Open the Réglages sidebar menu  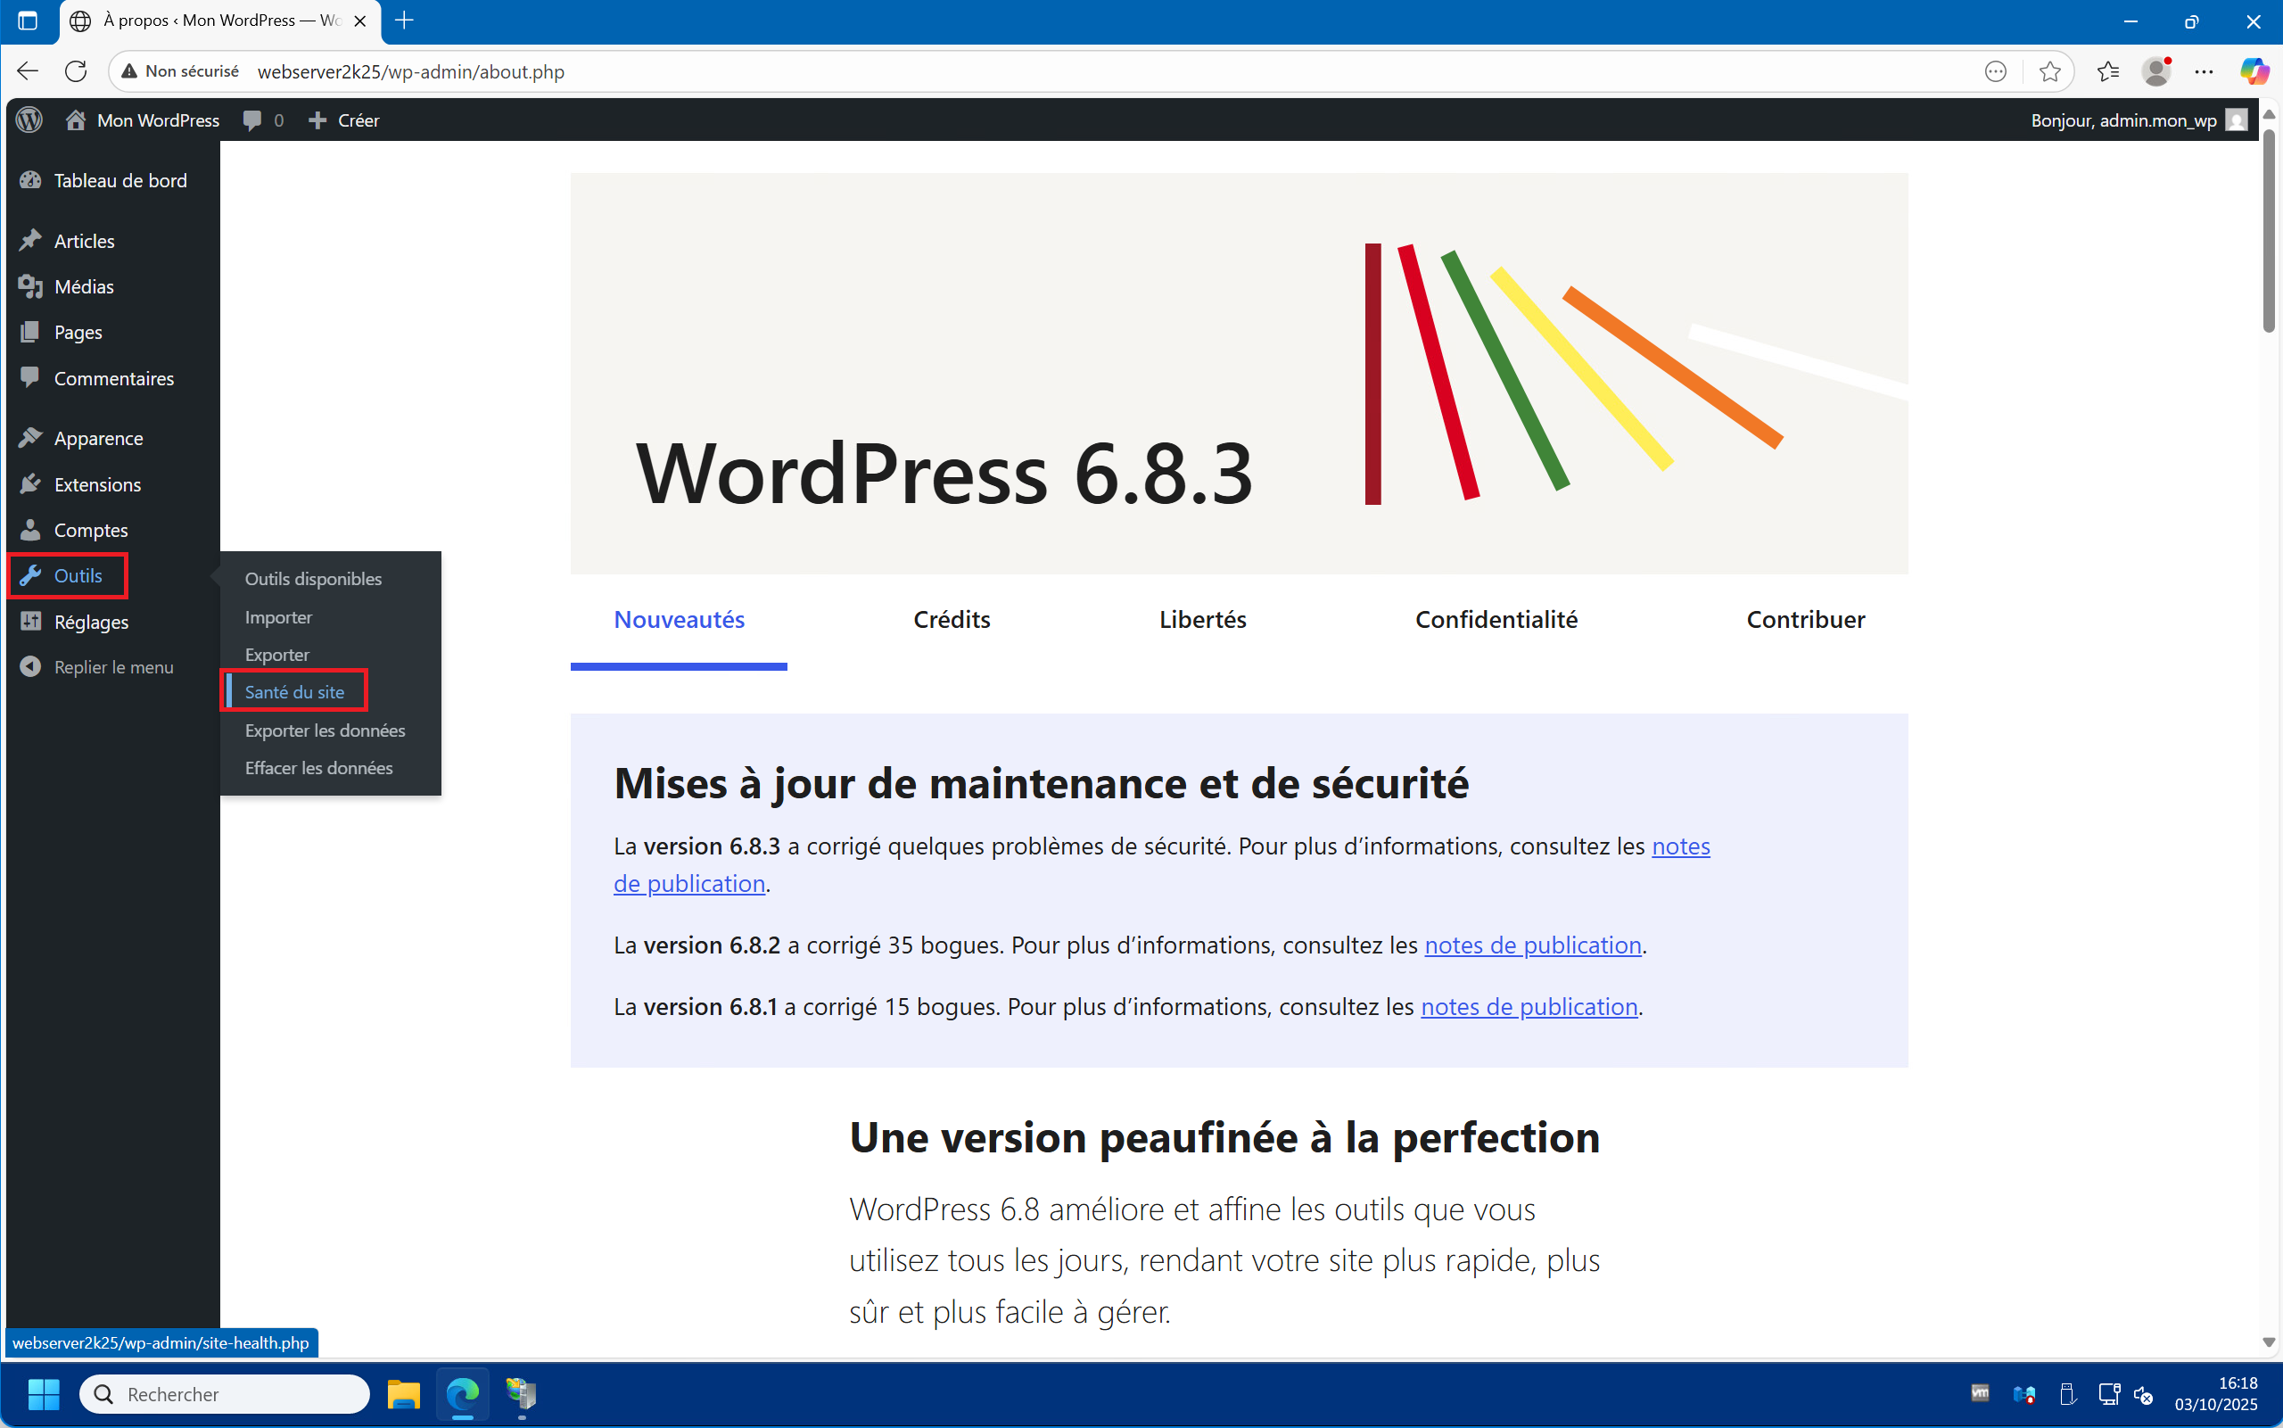(x=91, y=622)
